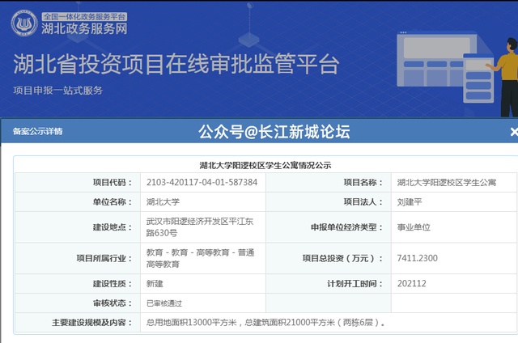Click the 建设地点 label
This screenshot has width=518, height=343.
click(113, 227)
